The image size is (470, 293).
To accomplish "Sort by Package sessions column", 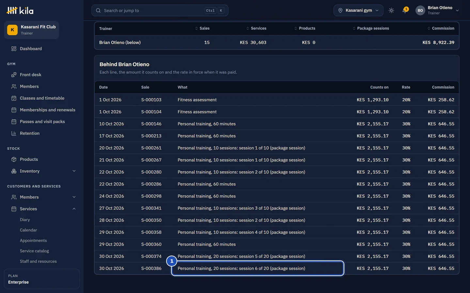I will click(371, 28).
